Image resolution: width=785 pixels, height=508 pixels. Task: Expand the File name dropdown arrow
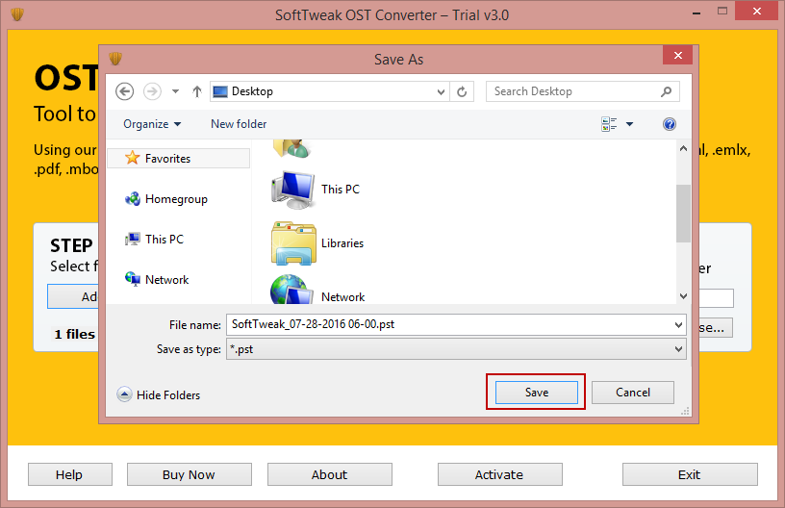[x=678, y=325]
